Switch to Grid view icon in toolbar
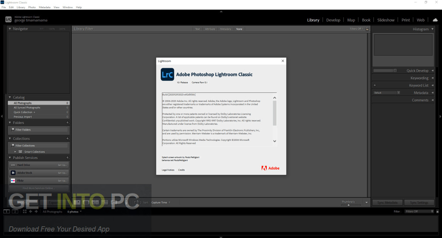This screenshot has width=442, height=238. coord(77,202)
